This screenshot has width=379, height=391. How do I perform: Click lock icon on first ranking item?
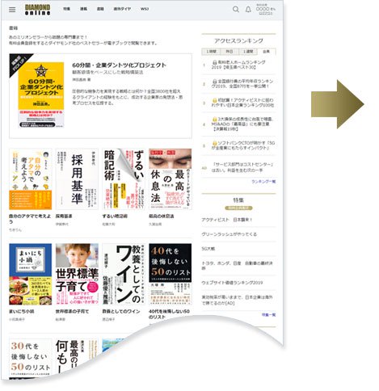(215, 62)
